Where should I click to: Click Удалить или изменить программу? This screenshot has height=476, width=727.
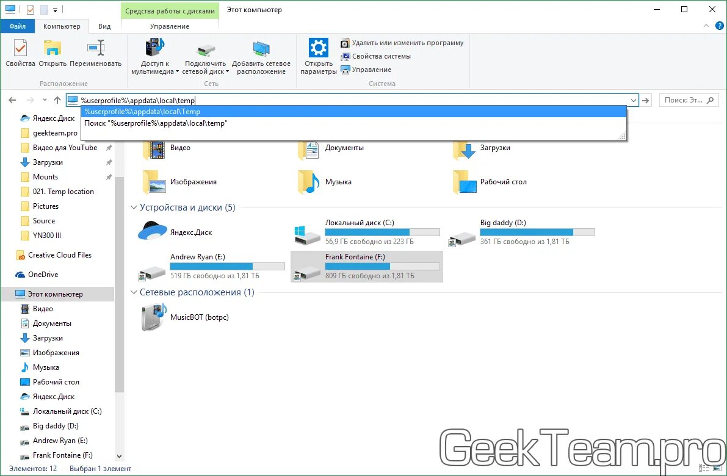click(402, 43)
